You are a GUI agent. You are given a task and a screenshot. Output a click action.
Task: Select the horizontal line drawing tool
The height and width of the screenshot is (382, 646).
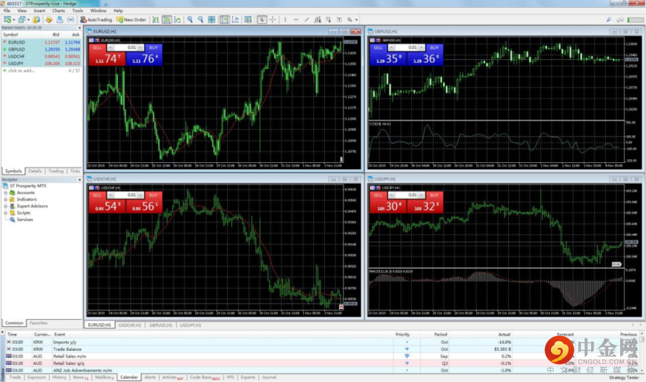point(296,19)
